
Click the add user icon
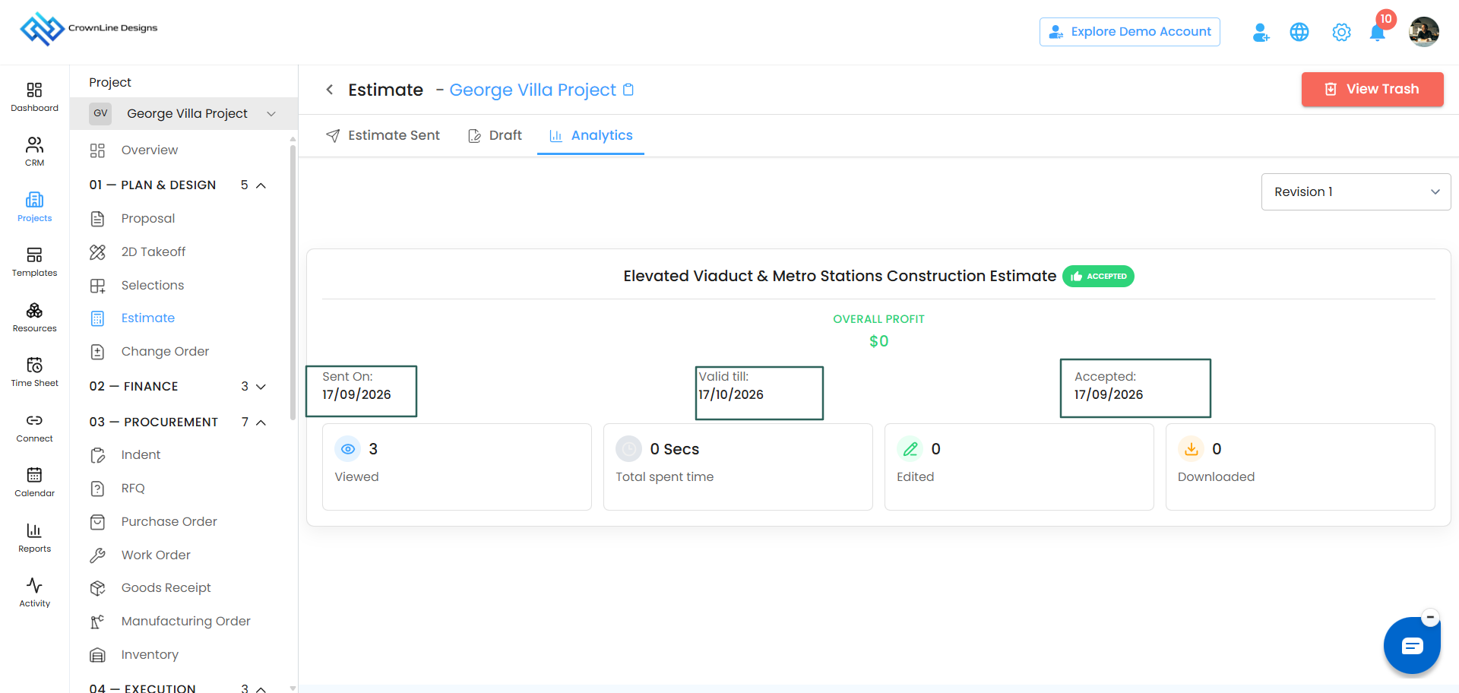(x=1261, y=32)
